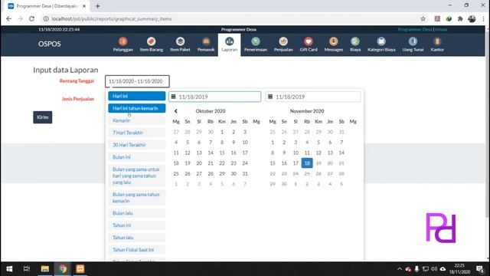Click the start date input 11/18/2019
Screen dimensions: 490x276
214,97
